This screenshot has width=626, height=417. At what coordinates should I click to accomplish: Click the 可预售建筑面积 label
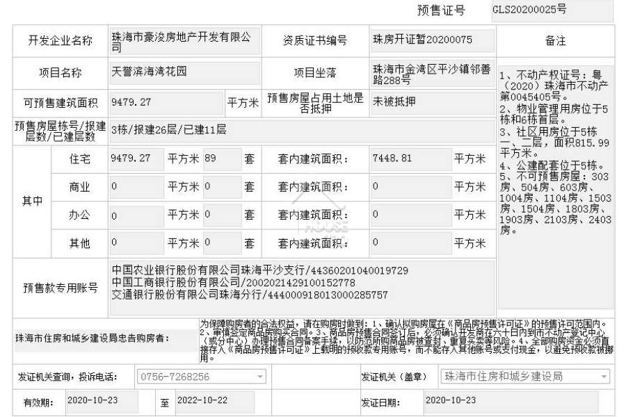click(61, 103)
